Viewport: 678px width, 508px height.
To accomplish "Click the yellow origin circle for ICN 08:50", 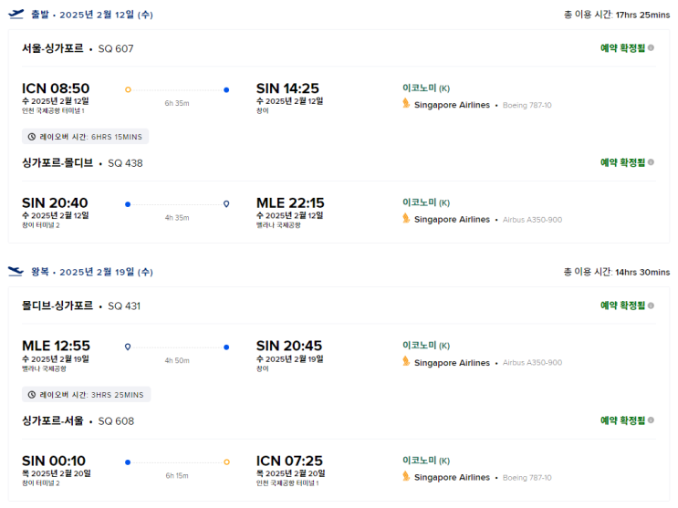I will (x=128, y=89).
